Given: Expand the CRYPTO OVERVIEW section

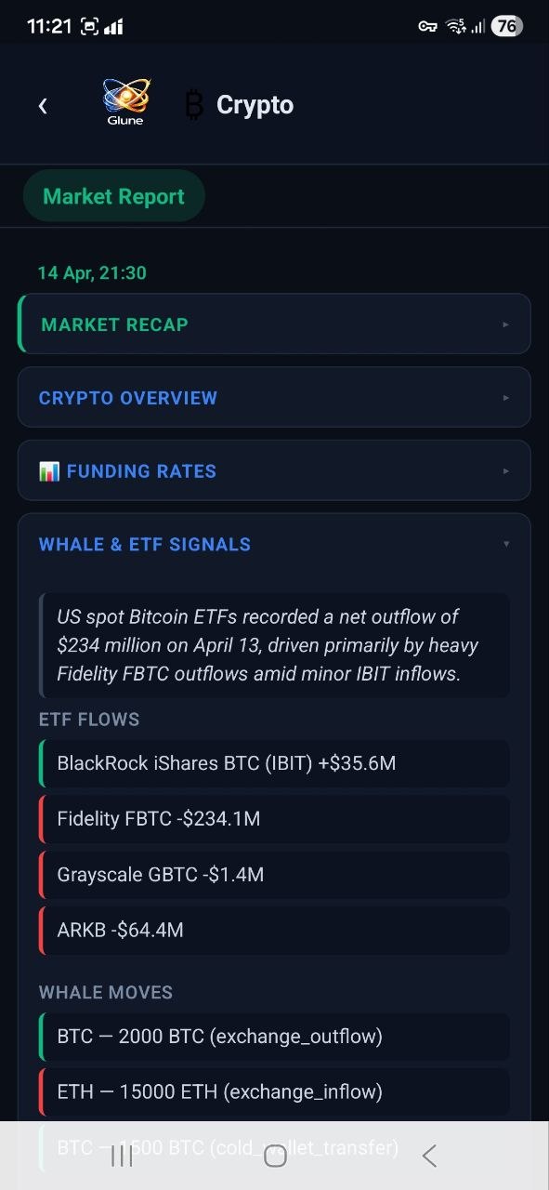Looking at the screenshot, I should click(x=274, y=397).
